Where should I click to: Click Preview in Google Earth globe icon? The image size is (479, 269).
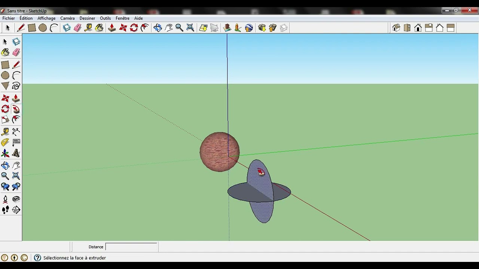[x=249, y=28]
